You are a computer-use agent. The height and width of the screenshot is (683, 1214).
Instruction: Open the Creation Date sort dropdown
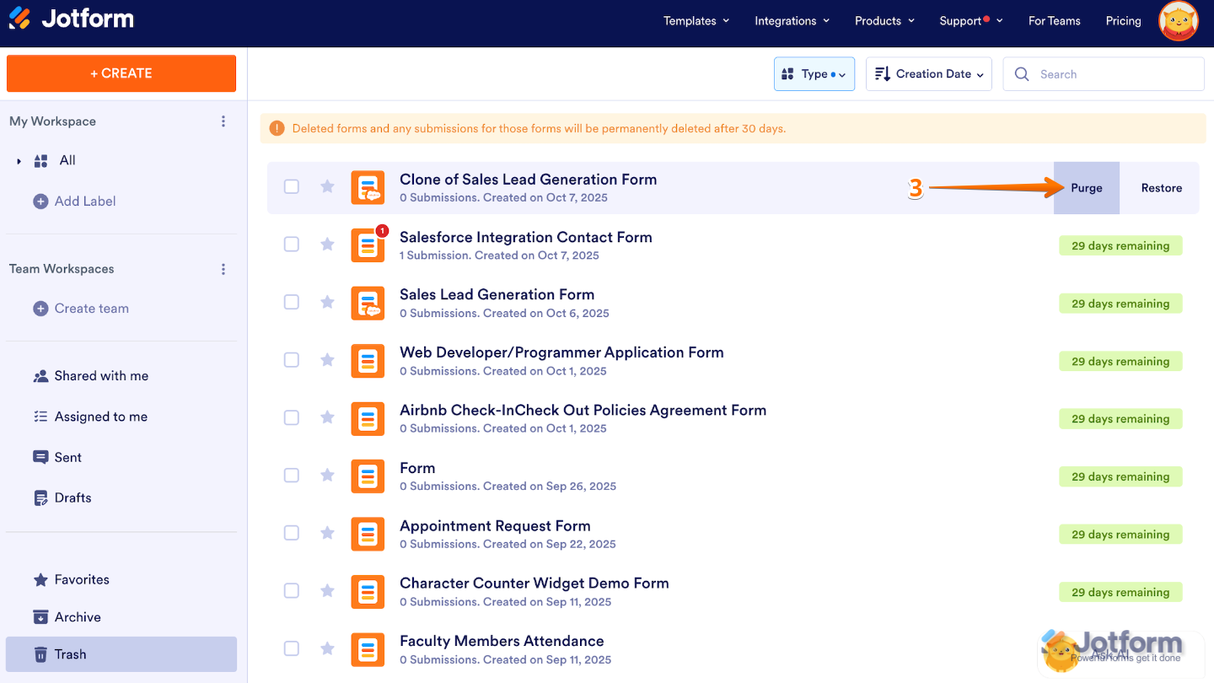(x=928, y=74)
